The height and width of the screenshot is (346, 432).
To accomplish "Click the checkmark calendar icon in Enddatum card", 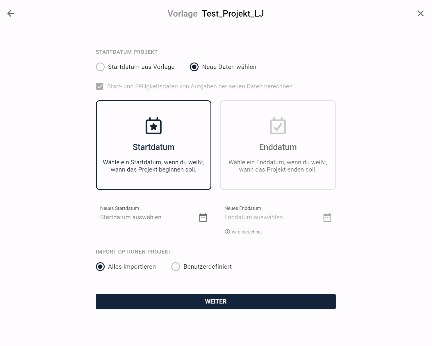I will (x=278, y=126).
